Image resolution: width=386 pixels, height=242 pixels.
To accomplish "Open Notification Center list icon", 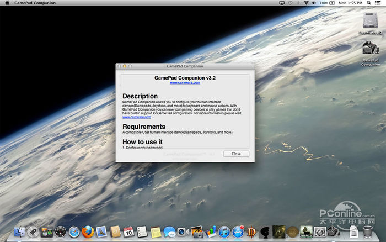I will [x=378, y=3].
